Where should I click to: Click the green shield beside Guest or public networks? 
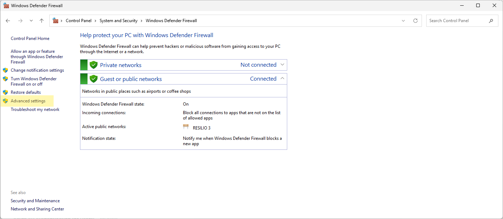click(93, 78)
